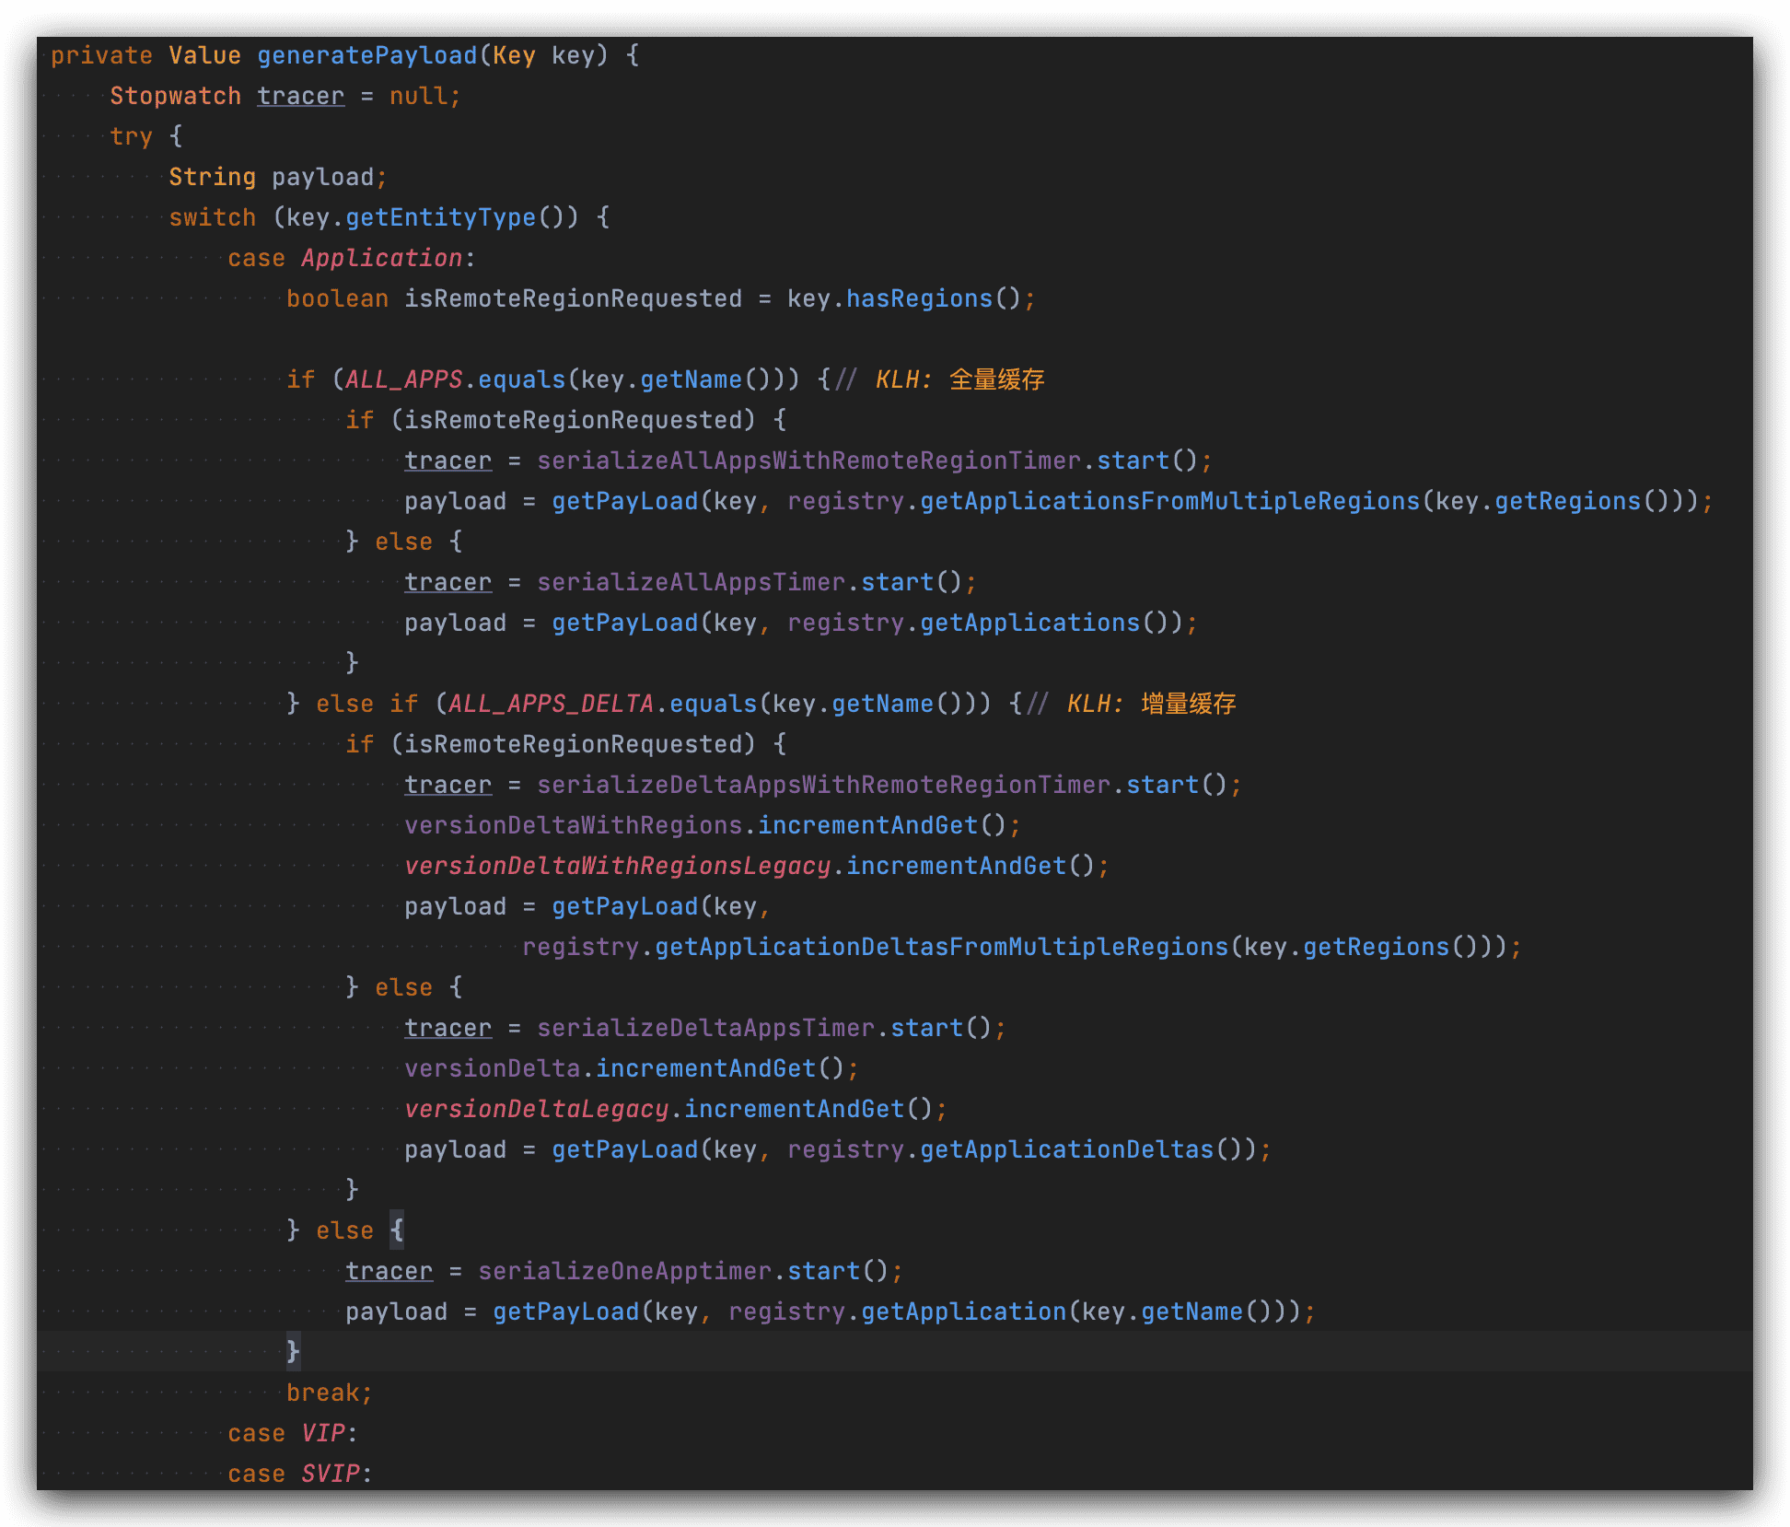Screen dimensions: 1790x1527
Task: Click the 全量缓存 comment text
Action: point(997,380)
